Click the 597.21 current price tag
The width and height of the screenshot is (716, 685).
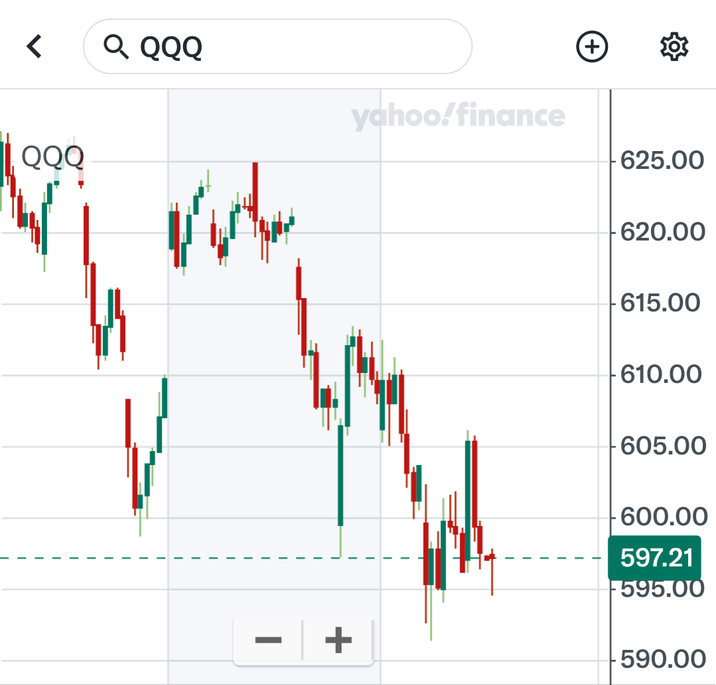[654, 558]
